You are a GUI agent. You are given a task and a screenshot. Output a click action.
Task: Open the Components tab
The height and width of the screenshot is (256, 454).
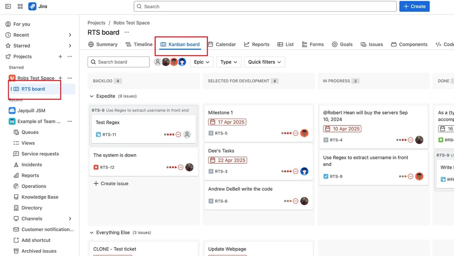tap(409, 45)
